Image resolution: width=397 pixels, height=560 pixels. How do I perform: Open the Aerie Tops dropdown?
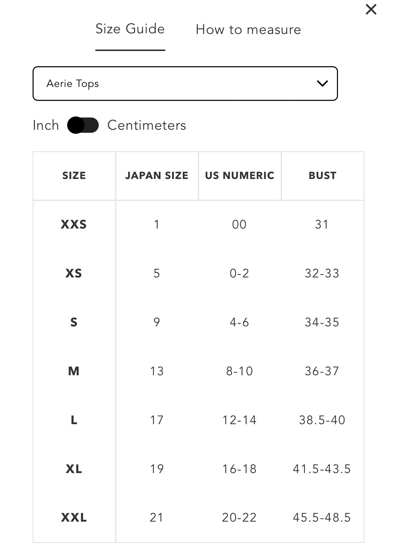(185, 84)
